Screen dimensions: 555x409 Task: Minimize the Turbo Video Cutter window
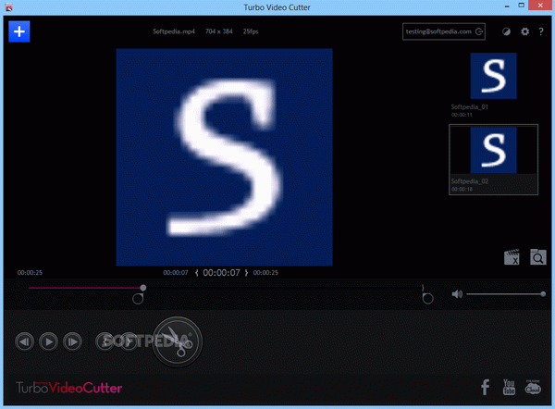coord(507,6)
